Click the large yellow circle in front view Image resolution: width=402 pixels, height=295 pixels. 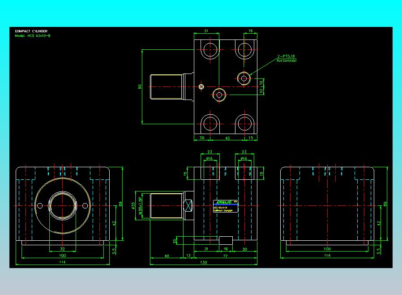point(63,206)
